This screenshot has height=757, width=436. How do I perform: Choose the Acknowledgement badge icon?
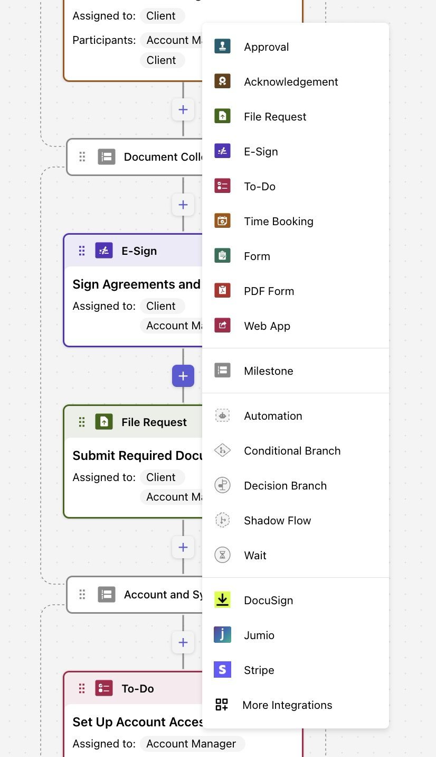222,81
